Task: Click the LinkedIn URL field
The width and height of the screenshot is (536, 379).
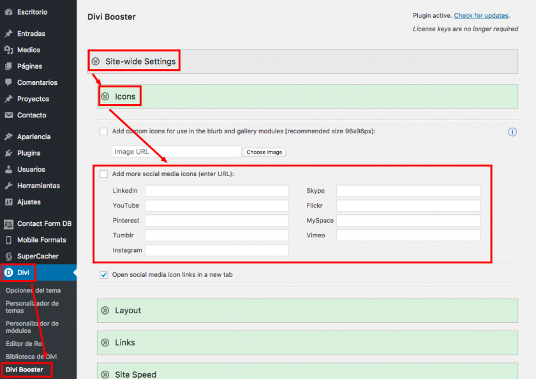Action: tap(217, 191)
